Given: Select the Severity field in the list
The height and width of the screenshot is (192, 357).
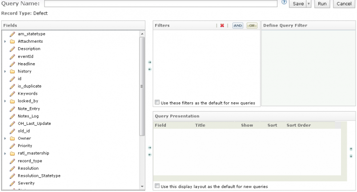Looking at the screenshot, I should click(x=26, y=183).
